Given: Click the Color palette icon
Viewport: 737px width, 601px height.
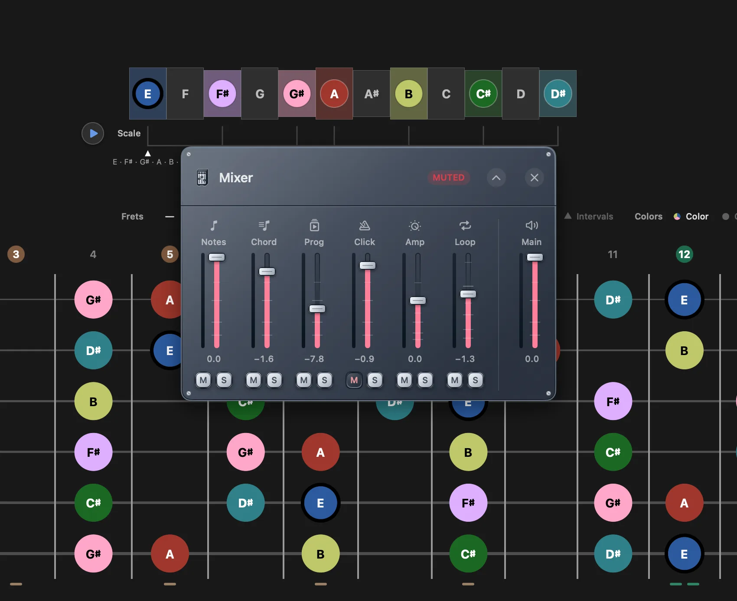Looking at the screenshot, I should pyautogui.click(x=677, y=216).
